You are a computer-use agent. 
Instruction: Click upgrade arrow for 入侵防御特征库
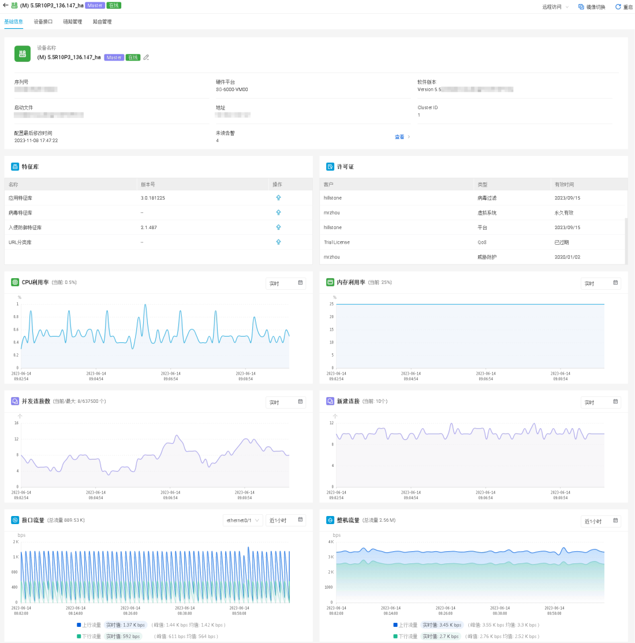[278, 227]
